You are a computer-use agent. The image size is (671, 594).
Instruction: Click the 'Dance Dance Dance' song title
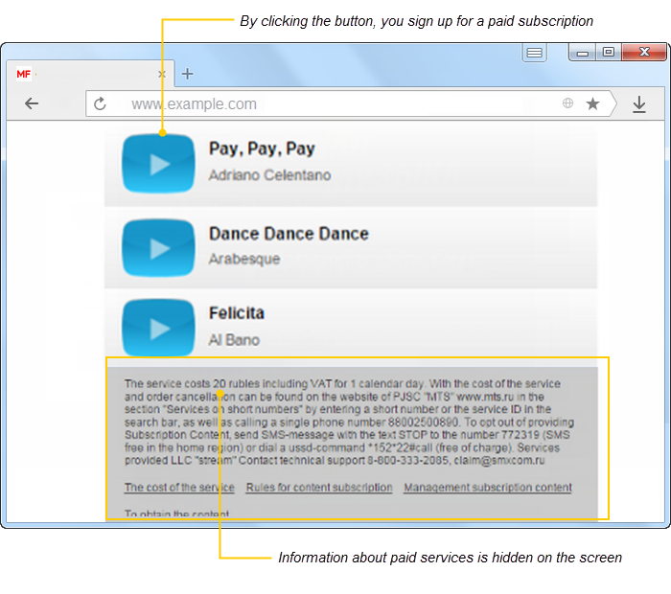tap(289, 234)
